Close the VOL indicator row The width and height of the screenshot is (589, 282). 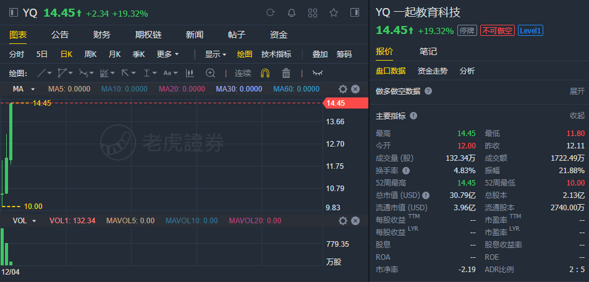[355, 221]
